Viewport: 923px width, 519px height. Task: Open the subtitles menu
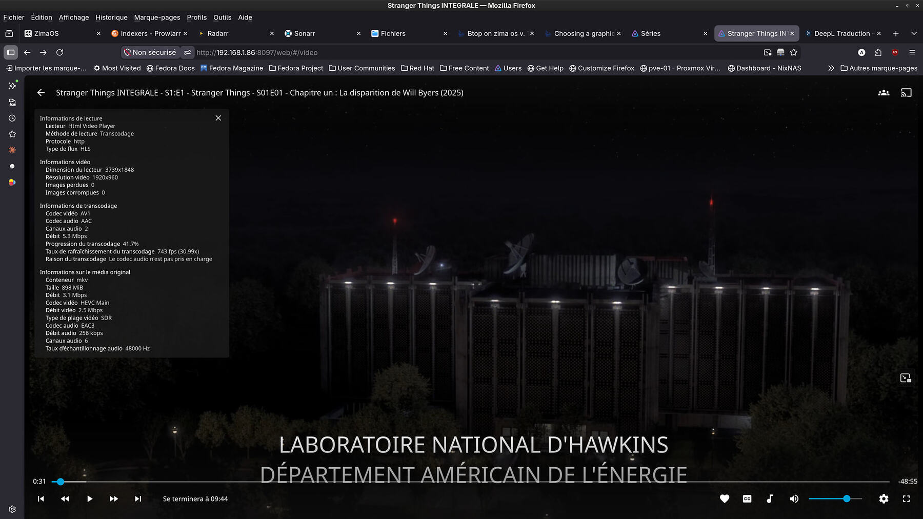coord(747,498)
